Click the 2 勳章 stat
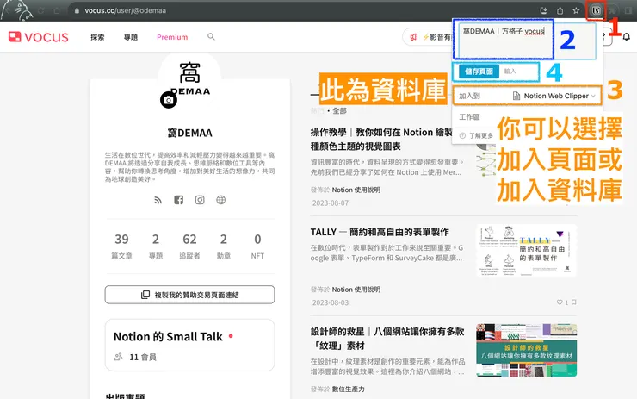 tap(224, 246)
